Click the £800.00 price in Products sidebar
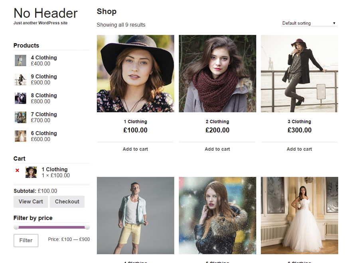This screenshot has height=263, width=351. pos(41,102)
